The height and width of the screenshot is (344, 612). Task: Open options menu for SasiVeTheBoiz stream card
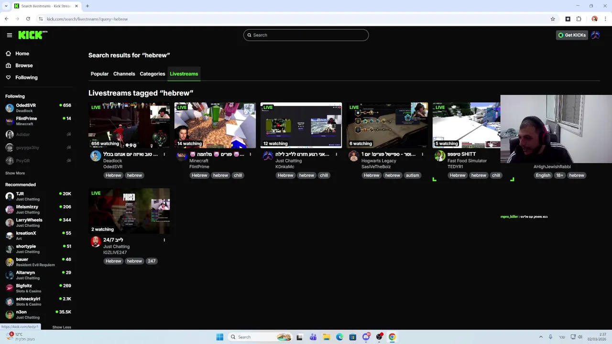tap(422, 154)
